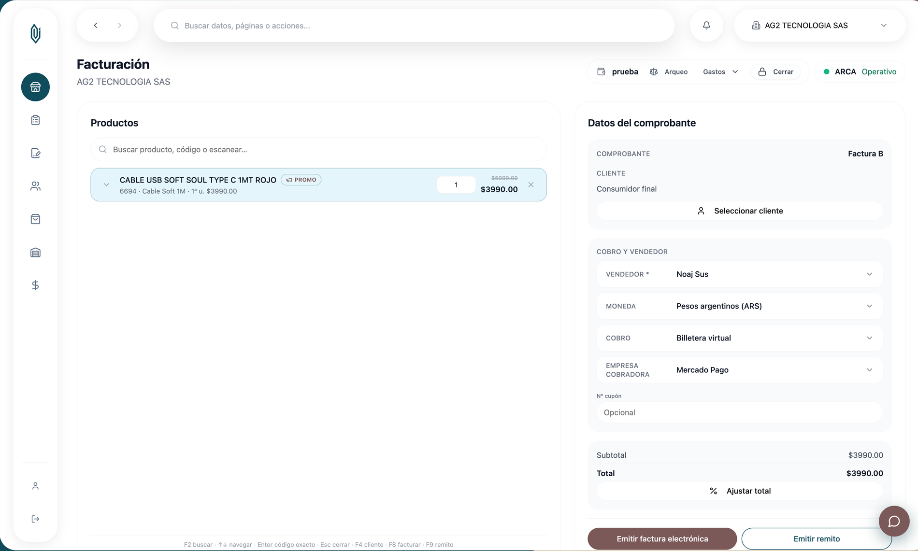918x551 pixels.
Task: Expand the CABLE USB product row chevron
Action: pyautogui.click(x=106, y=185)
